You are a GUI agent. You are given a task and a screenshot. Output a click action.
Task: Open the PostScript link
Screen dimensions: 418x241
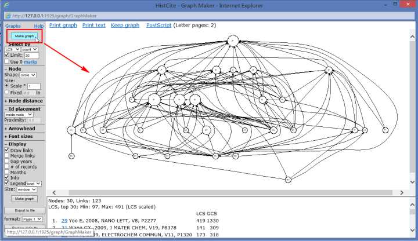coord(158,25)
